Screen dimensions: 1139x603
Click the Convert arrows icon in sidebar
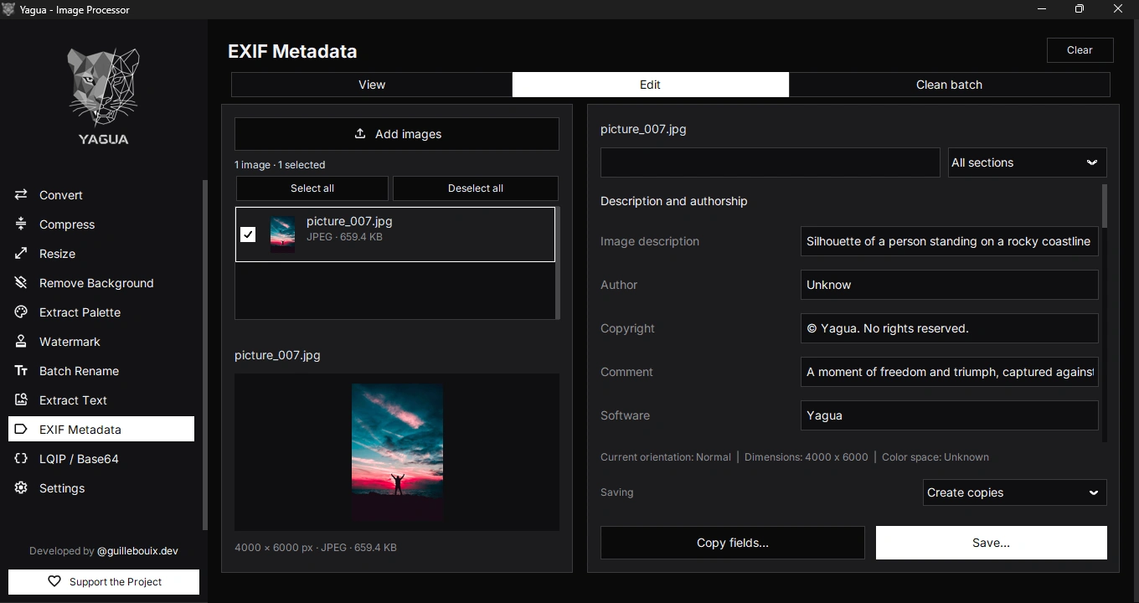(x=21, y=195)
